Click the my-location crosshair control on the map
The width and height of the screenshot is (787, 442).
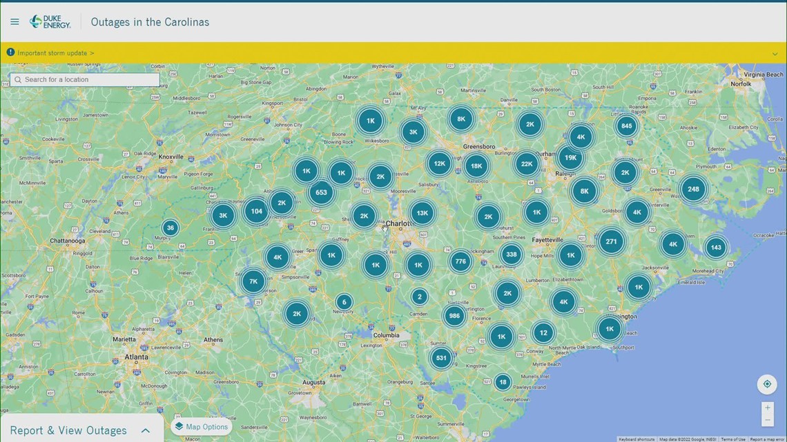coord(767,384)
